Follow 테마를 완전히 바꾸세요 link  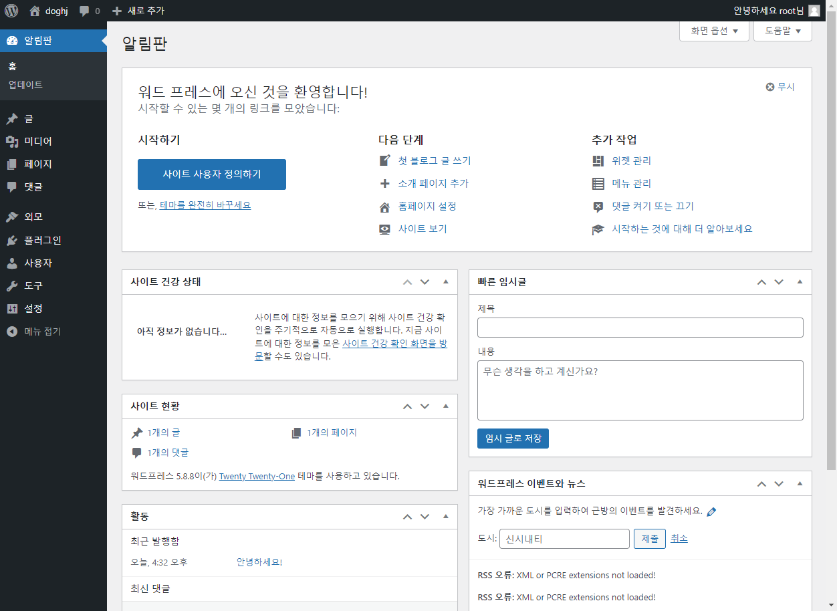205,205
